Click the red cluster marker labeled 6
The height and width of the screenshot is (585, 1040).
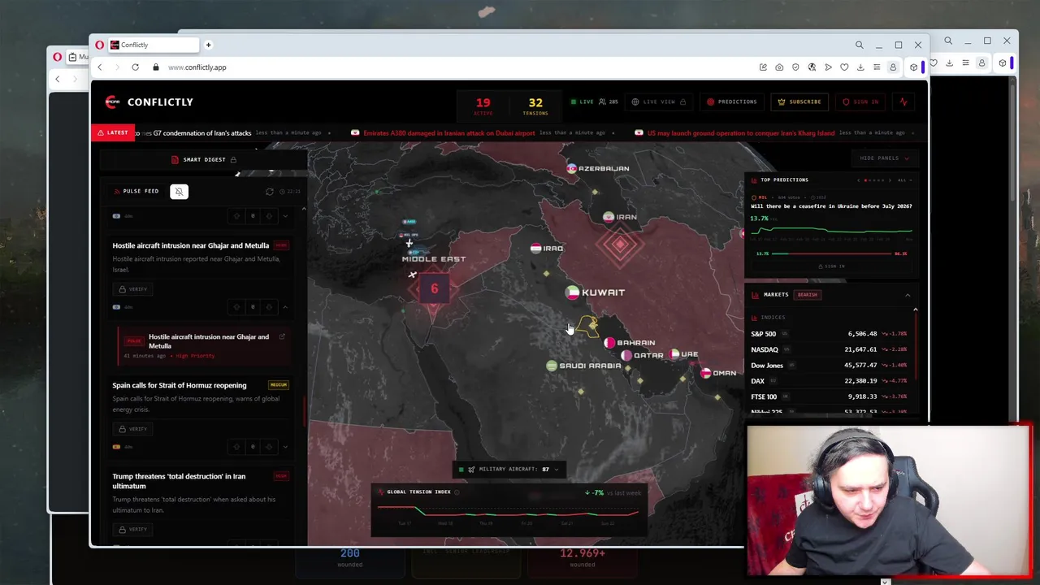(434, 289)
